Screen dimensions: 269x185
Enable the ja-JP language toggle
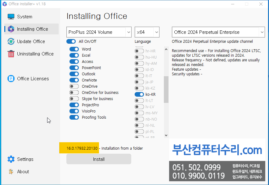(x=139, y=82)
